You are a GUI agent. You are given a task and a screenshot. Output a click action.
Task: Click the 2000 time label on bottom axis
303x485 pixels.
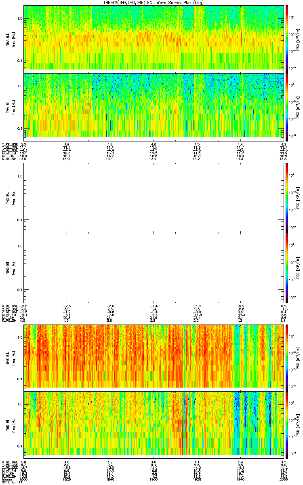[x=283, y=479]
